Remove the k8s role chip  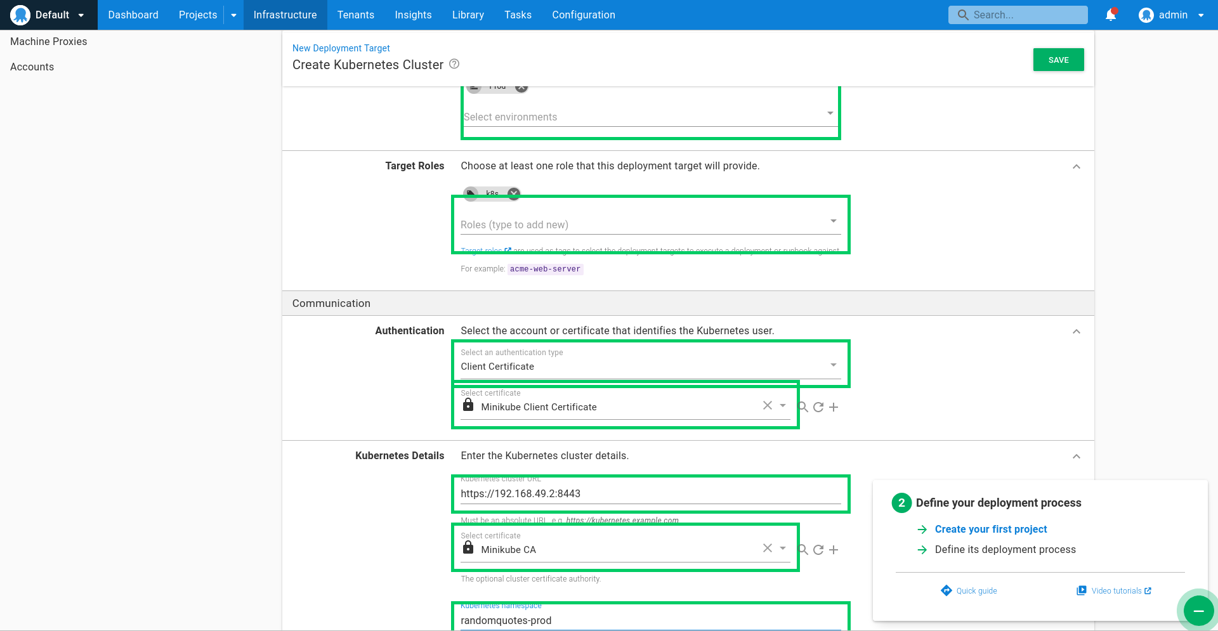coord(514,193)
